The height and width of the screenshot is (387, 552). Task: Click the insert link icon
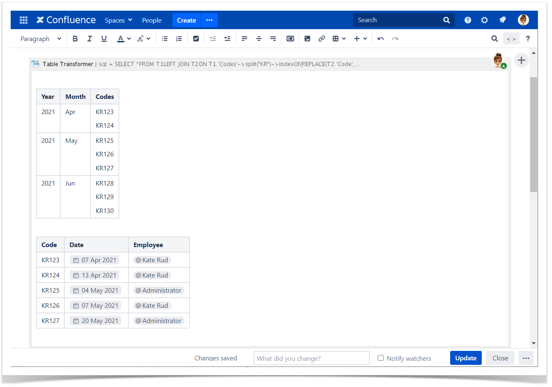tap(322, 39)
